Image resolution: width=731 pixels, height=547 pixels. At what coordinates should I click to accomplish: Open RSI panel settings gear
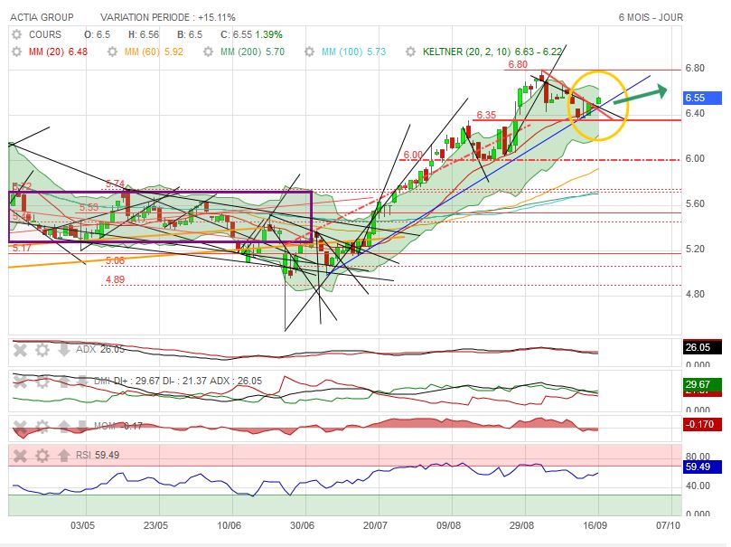click(42, 455)
